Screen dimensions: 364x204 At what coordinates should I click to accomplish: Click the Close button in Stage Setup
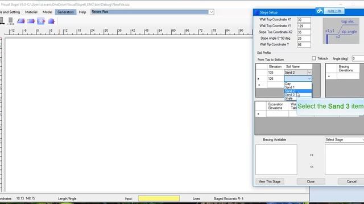click(x=311, y=181)
